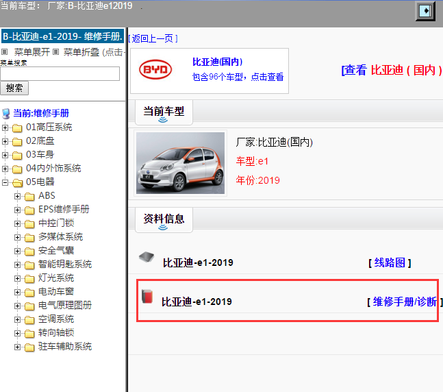Click the folder icon of 电动车窗
Image resolution: width=443 pixels, height=392 pixels.
[x=29, y=293]
